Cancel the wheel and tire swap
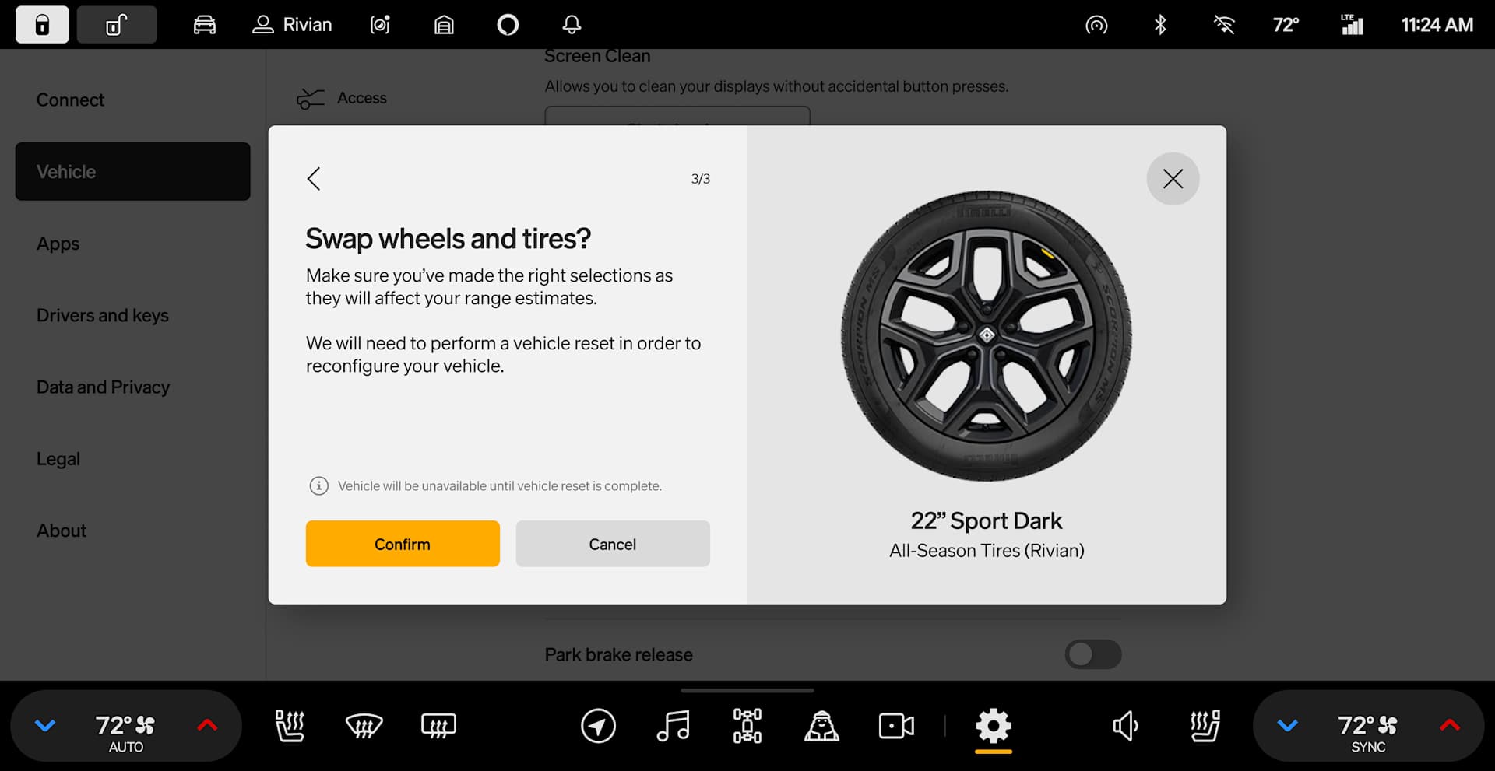This screenshot has width=1495, height=771. point(613,544)
